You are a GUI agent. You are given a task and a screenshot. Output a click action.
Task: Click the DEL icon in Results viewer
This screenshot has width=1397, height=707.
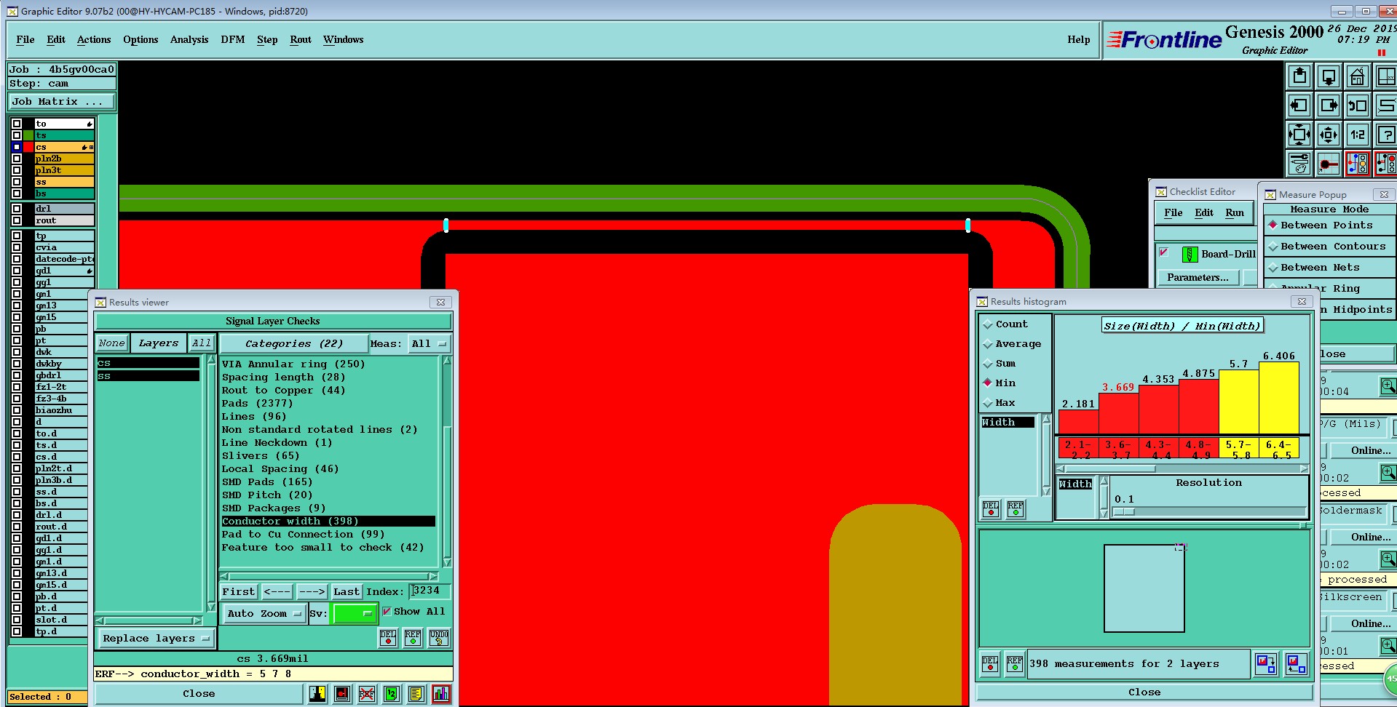pos(388,638)
